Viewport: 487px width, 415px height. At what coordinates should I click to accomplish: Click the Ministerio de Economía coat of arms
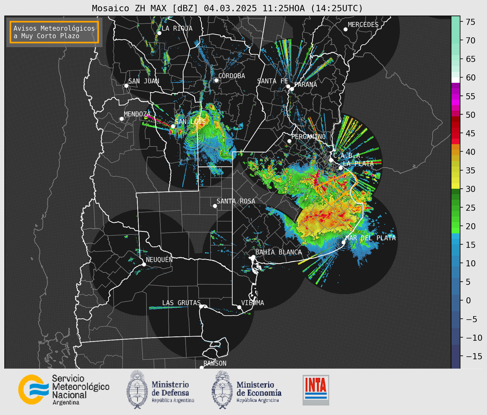pyautogui.click(x=222, y=390)
